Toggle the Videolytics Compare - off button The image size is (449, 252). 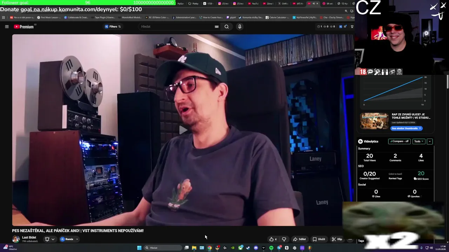tap(399, 141)
